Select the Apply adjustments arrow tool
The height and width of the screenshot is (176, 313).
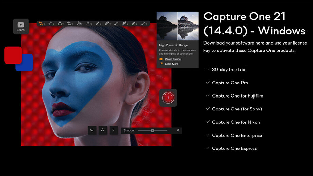tap(134, 24)
